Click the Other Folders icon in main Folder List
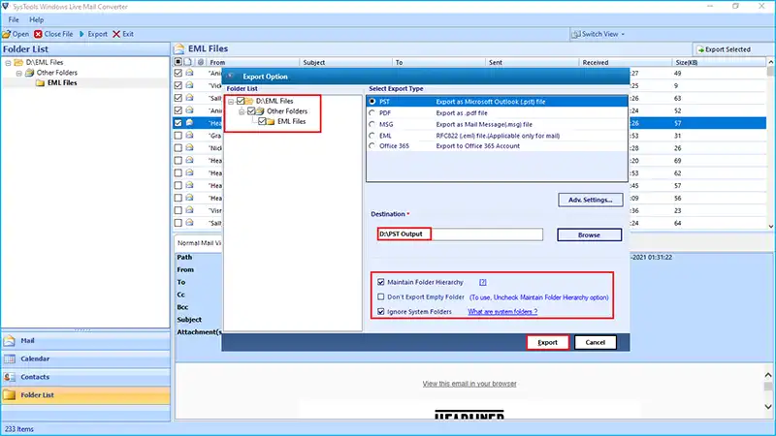This screenshot has height=436, width=776. pyautogui.click(x=30, y=73)
